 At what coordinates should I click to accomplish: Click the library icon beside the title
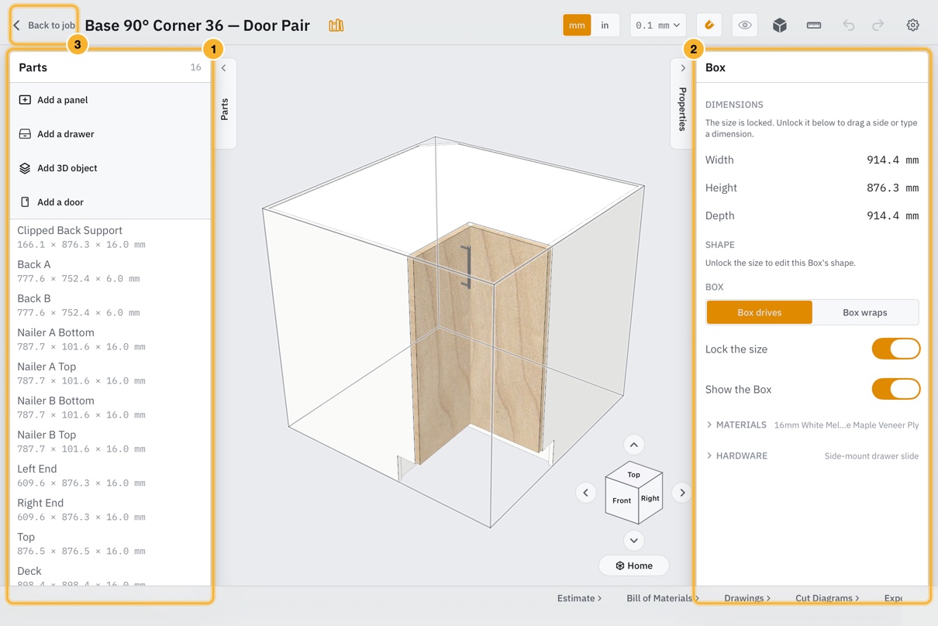[x=336, y=26]
